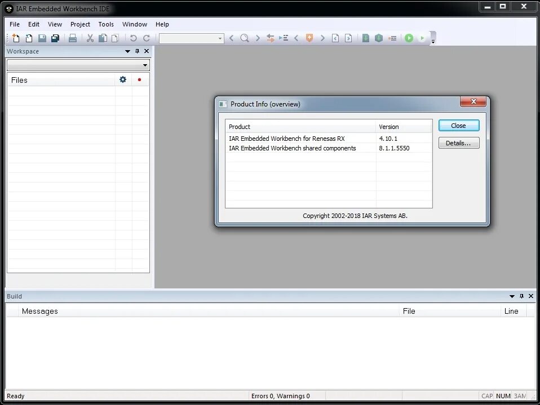Click the Copy toolbar icon
Screen dimensions: 540x405
pyautogui.click(x=103, y=38)
